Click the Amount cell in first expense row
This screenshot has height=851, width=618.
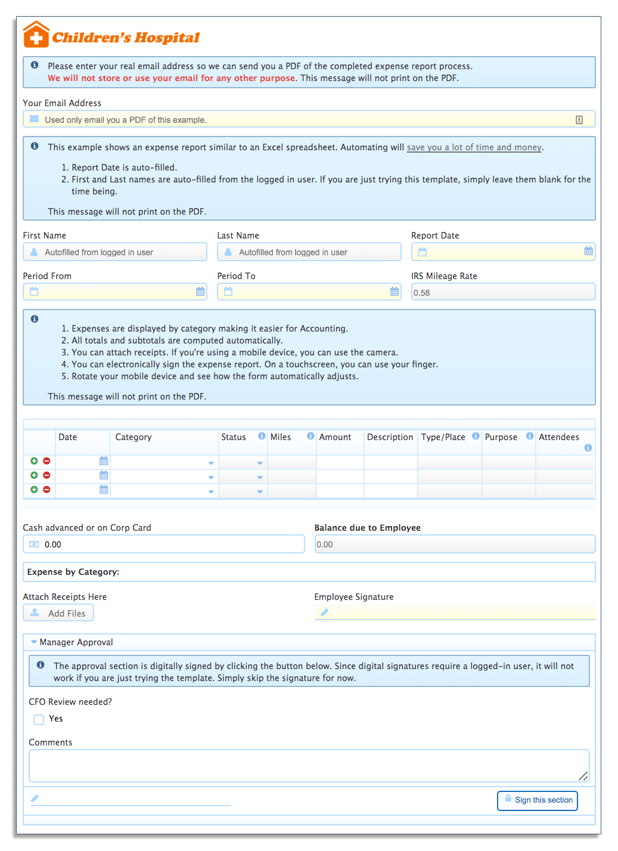click(340, 462)
